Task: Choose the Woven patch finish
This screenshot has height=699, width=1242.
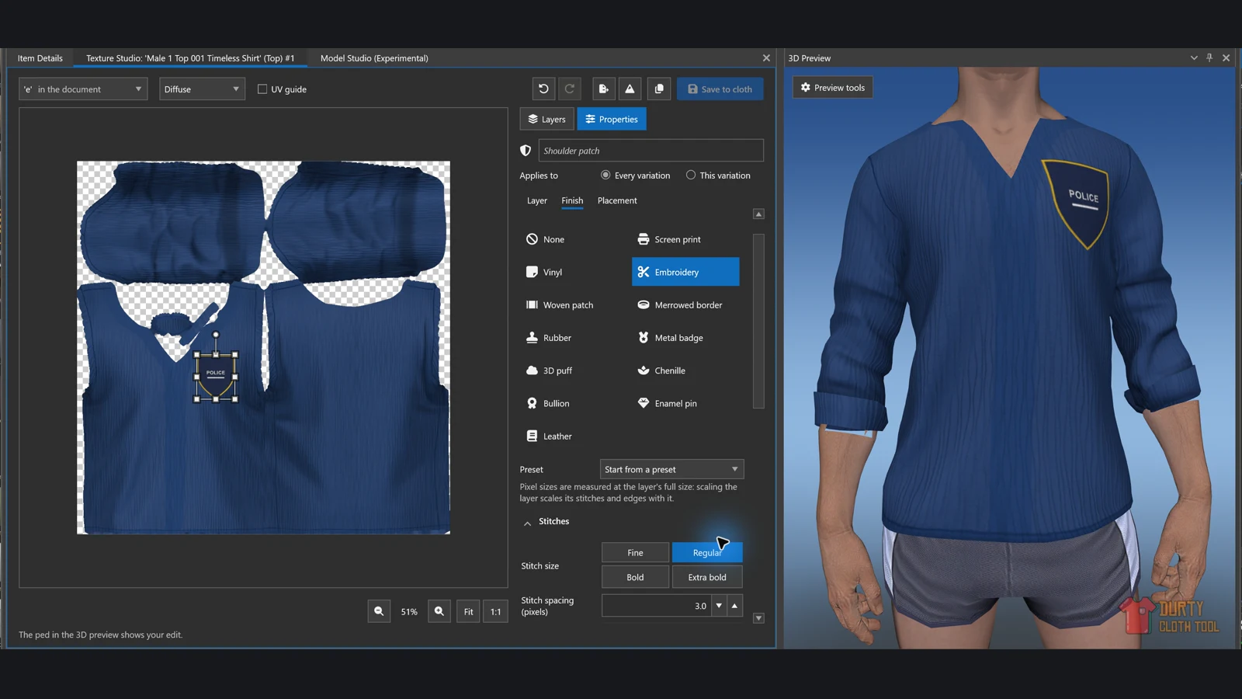Action: tap(574, 305)
